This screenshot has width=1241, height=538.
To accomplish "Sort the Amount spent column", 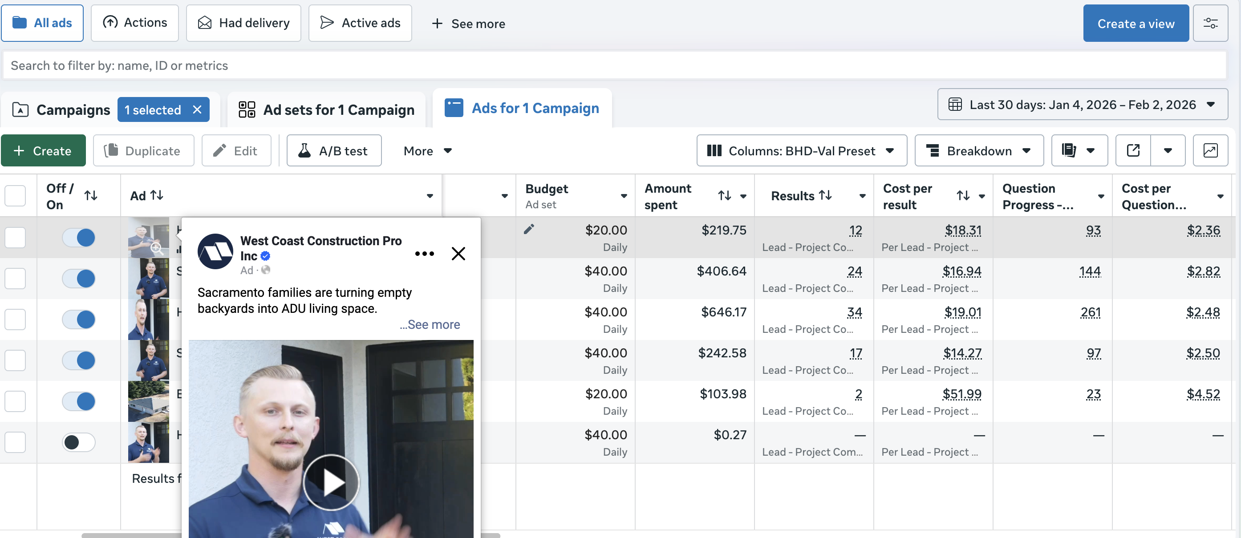I will point(725,195).
